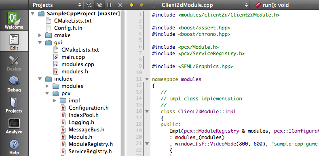Viewport: 319px width, 156px height.
Task: Click the gui folder icon
Action: pos(49,43)
